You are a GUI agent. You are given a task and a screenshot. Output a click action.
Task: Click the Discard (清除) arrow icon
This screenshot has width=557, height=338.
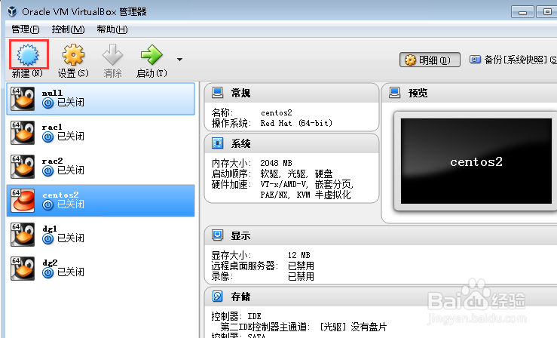112,55
